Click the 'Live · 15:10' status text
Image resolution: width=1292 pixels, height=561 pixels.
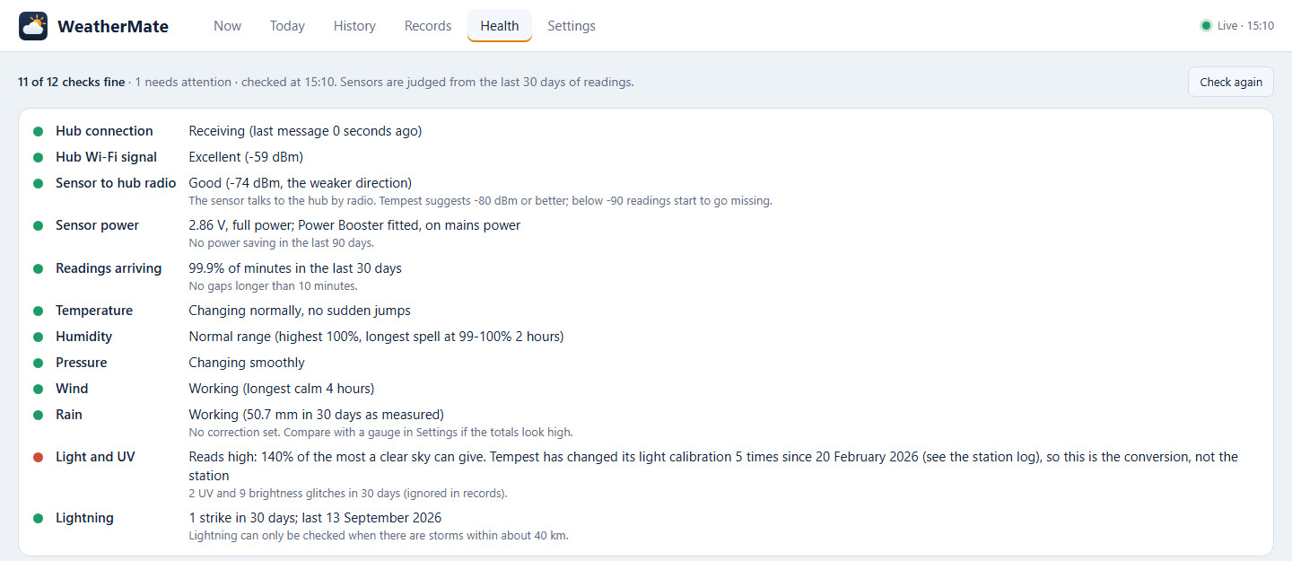[x=1245, y=26]
